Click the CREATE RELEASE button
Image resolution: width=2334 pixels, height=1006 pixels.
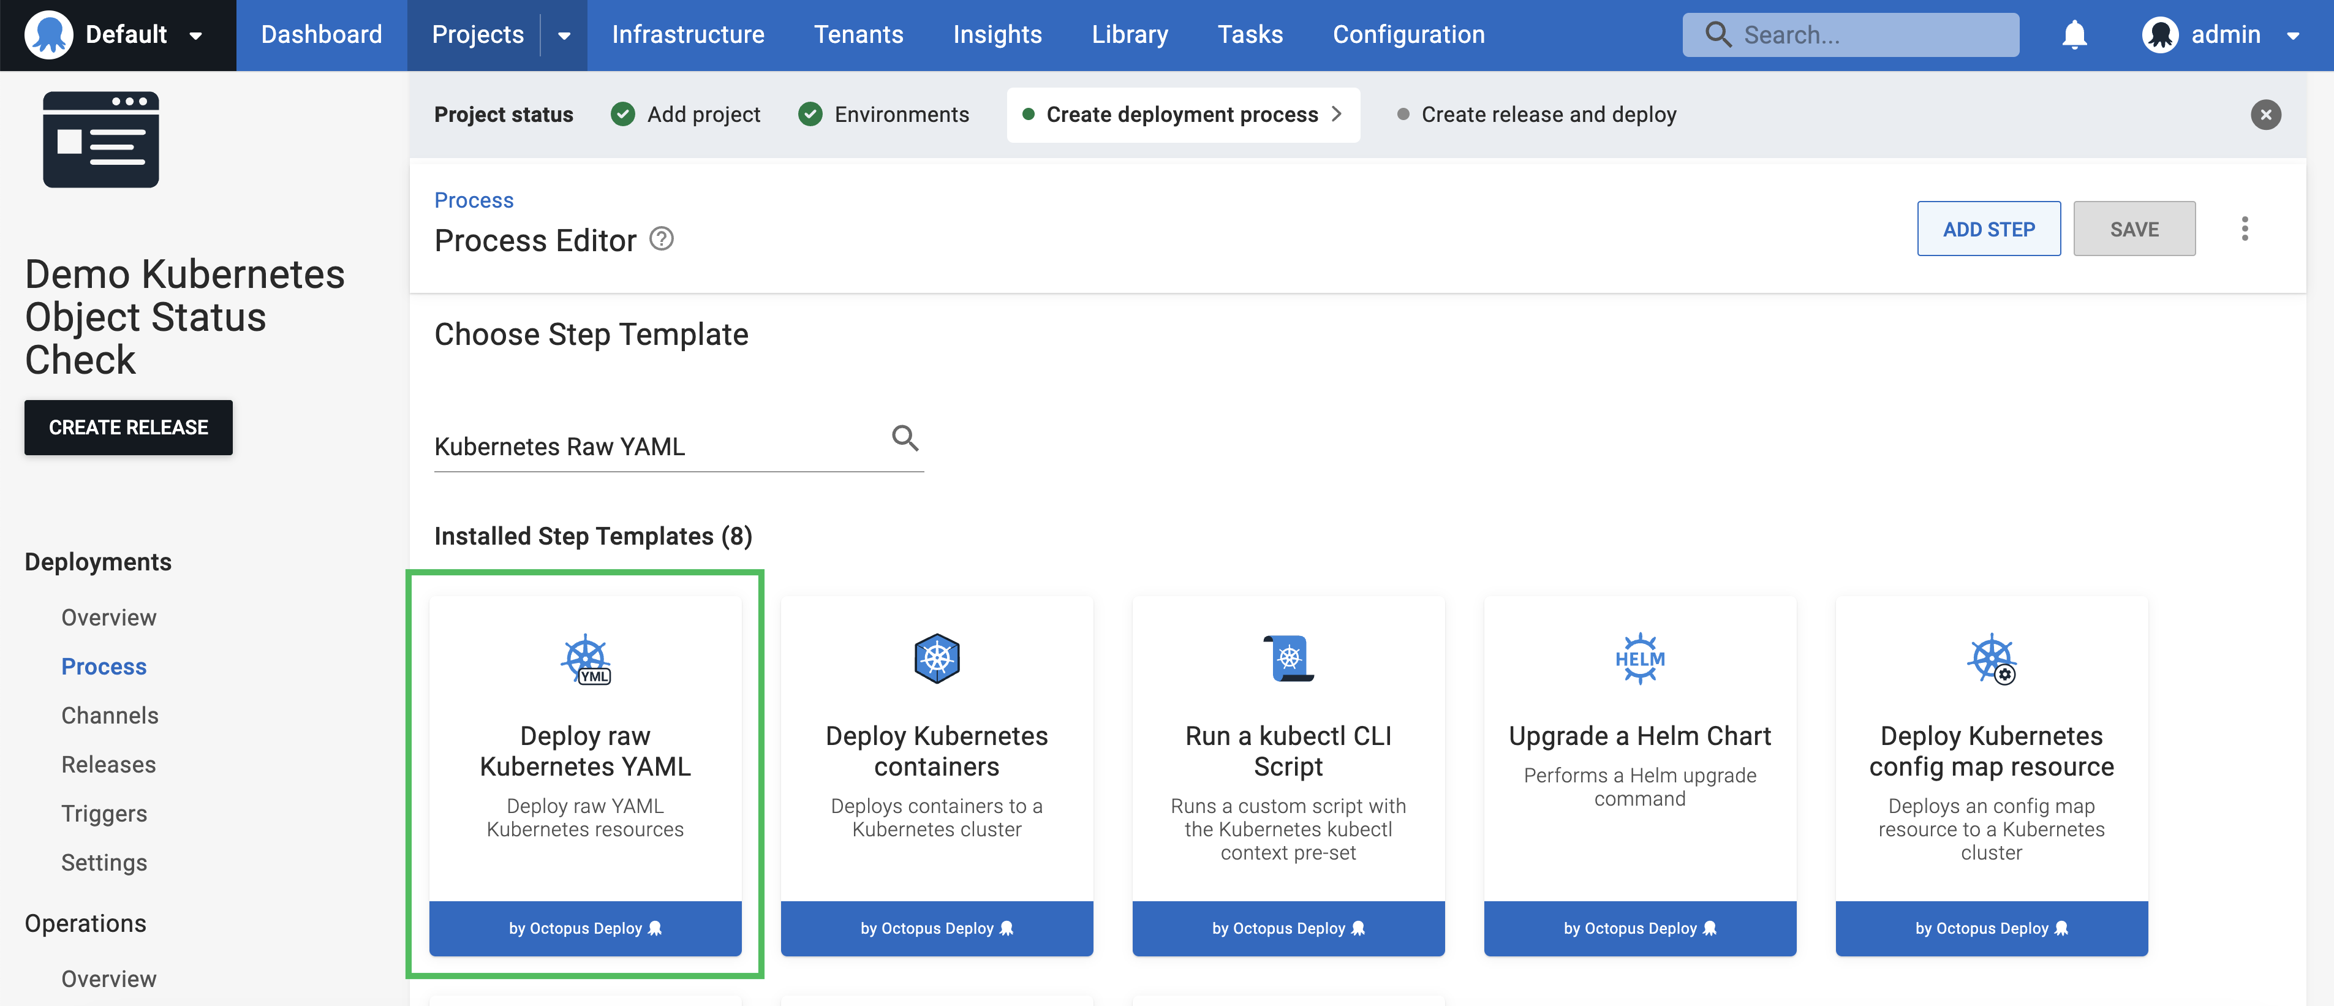(x=128, y=427)
